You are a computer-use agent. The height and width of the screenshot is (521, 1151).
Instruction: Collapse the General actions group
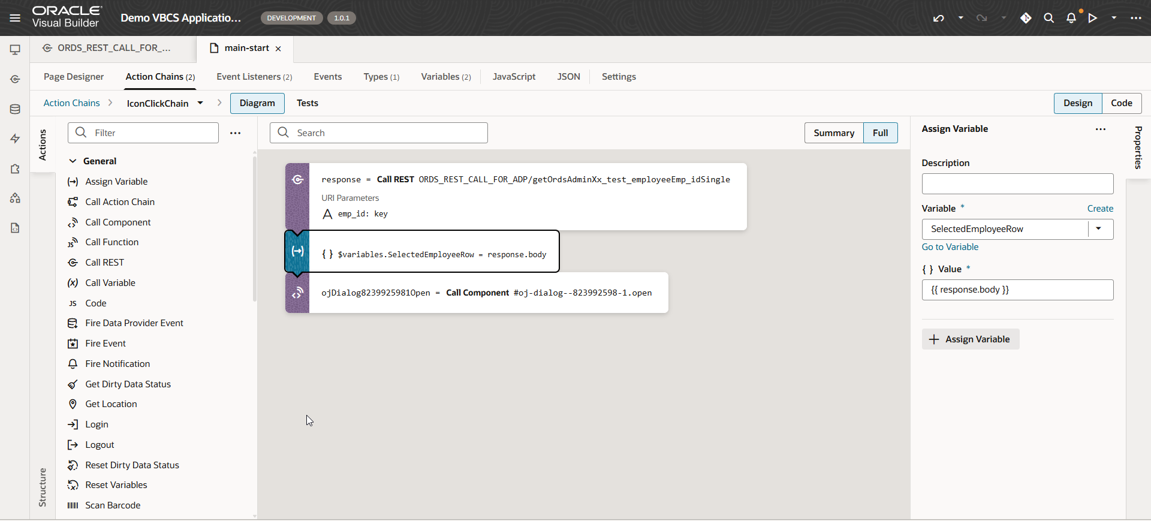(73, 161)
